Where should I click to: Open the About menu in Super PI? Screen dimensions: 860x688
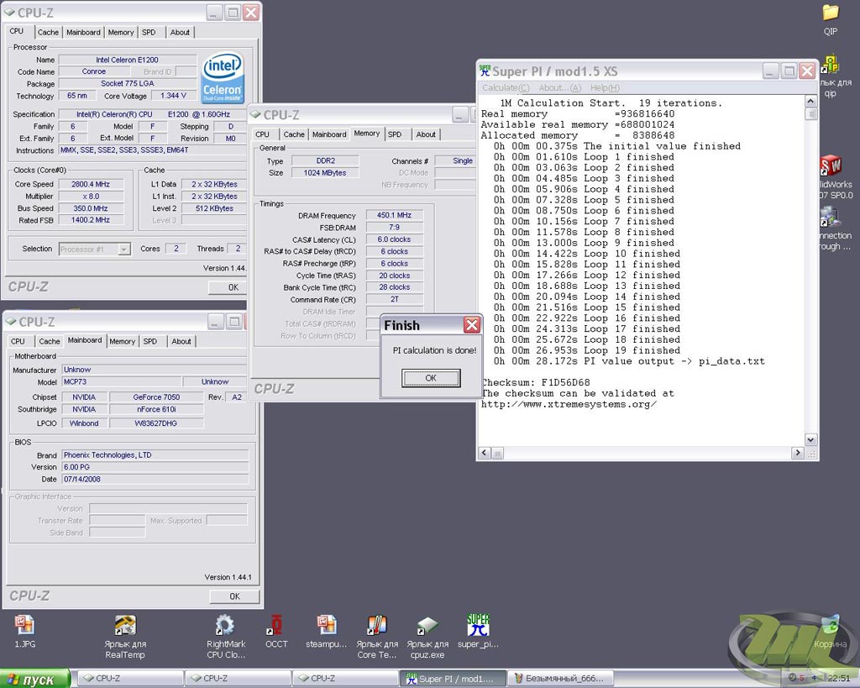(559, 87)
